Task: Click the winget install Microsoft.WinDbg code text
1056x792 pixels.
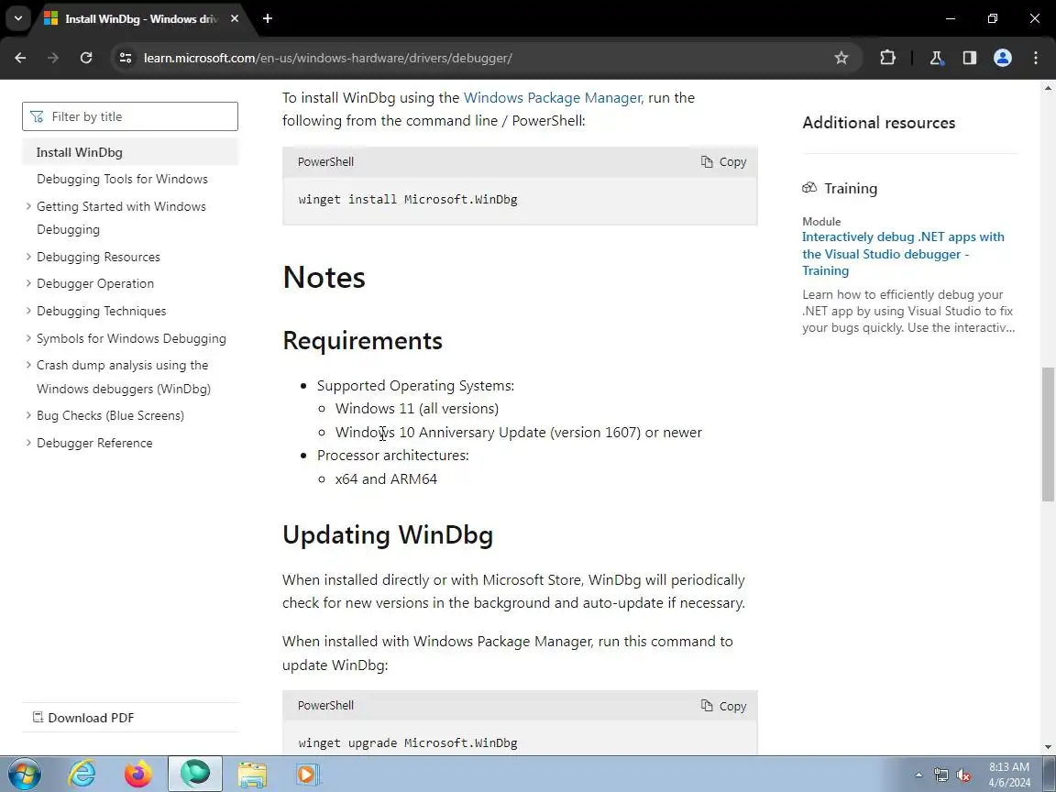Action: point(407,199)
